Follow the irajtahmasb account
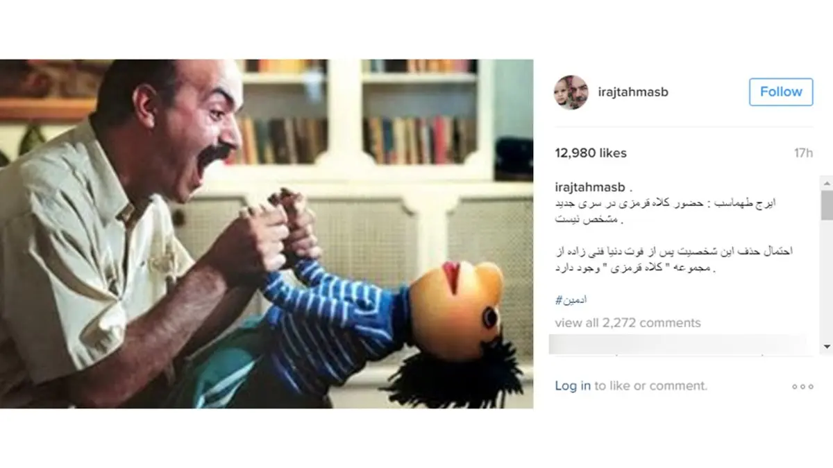Screen dimensions: 833x468 coord(781,92)
